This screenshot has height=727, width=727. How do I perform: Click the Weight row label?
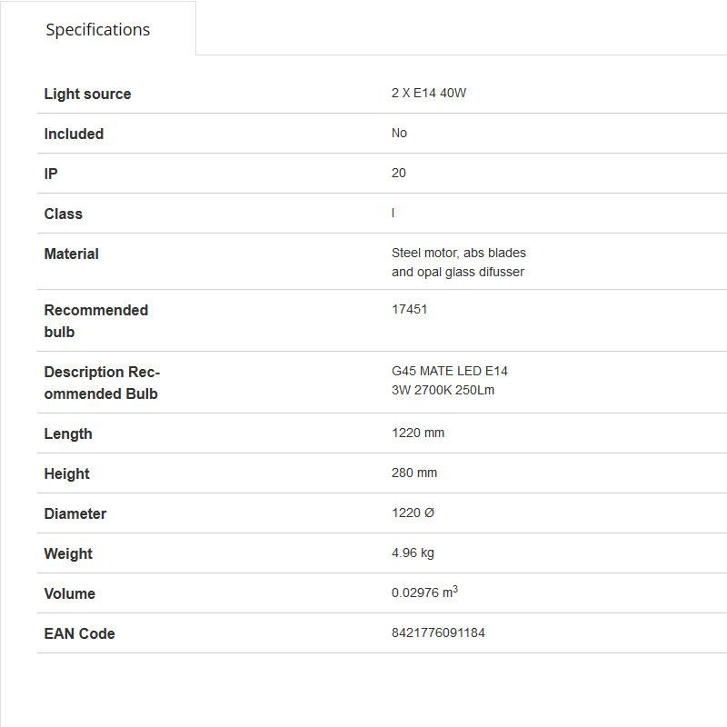click(68, 553)
